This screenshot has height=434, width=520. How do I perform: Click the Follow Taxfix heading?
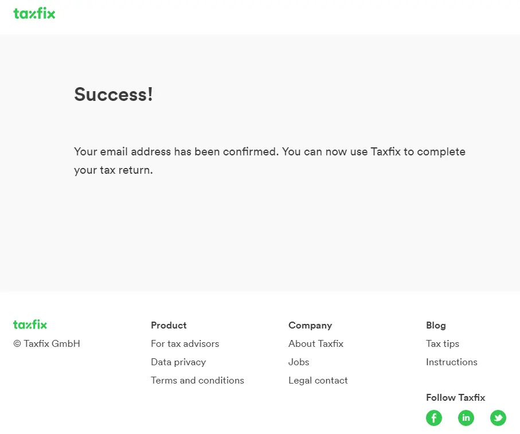(x=455, y=397)
